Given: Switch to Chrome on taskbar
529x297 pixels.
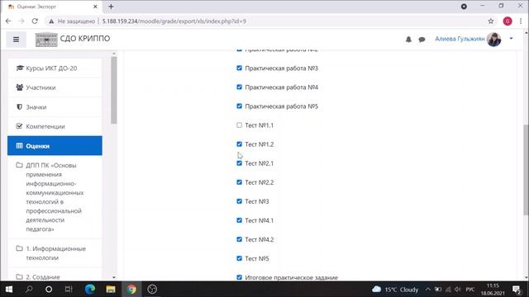Looking at the screenshot, I should tap(131, 290).
